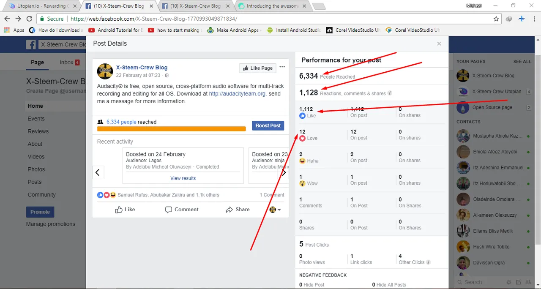541x289 pixels.
Task: Select Videos in left sidebar
Action: [36, 157]
